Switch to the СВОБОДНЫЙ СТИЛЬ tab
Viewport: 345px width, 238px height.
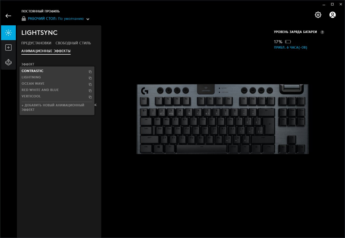pos(73,43)
